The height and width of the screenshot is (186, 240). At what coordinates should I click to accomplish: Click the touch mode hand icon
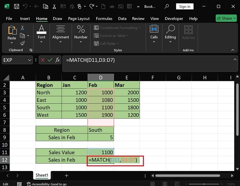pos(79,6)
